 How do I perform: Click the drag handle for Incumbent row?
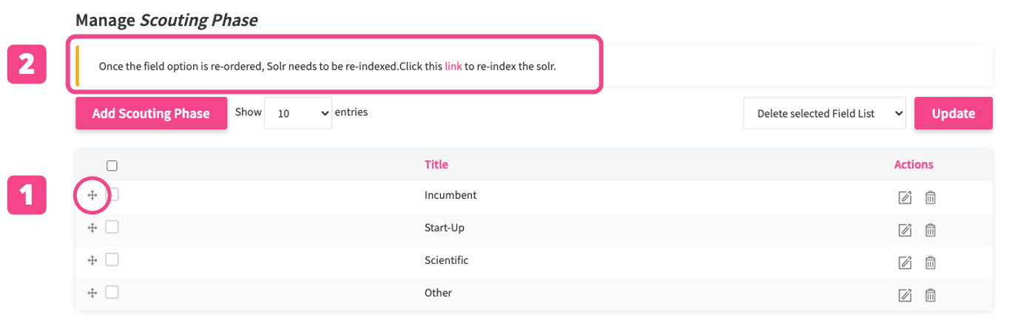[x=92, y=195]
